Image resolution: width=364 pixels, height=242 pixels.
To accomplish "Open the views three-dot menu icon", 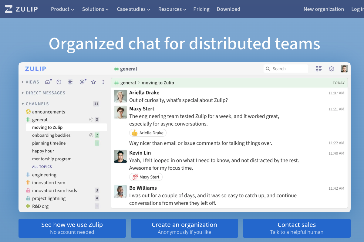I will [103, 82].
